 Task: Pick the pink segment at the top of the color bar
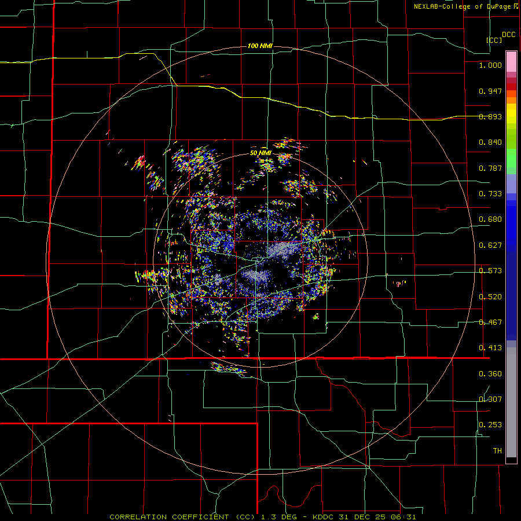click(x=511, y=61)
